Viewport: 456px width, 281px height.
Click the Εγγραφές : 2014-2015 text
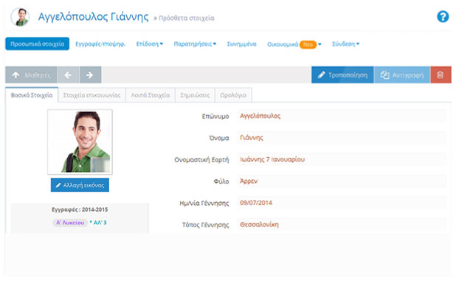pyautogui.click(x=80, y=209)
